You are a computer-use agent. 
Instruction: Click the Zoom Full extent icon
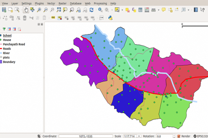[59, 10]
